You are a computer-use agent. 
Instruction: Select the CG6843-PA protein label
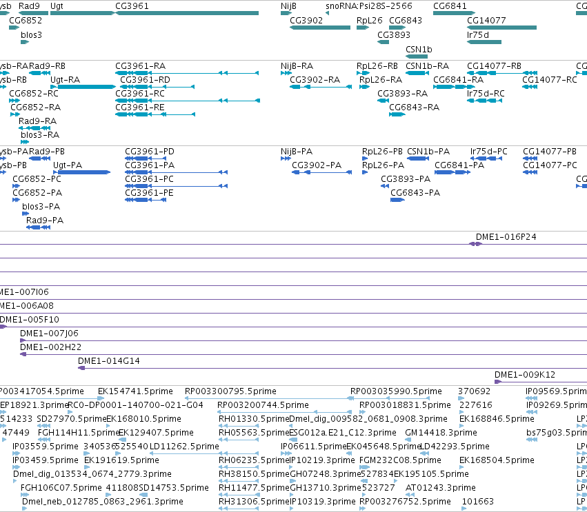[415, 193]
